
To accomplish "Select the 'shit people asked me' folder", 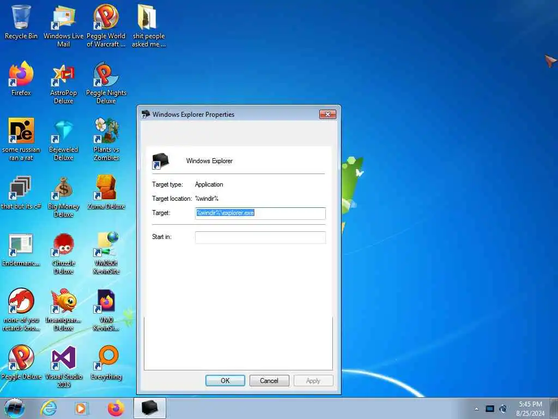I will coord(148,26).
